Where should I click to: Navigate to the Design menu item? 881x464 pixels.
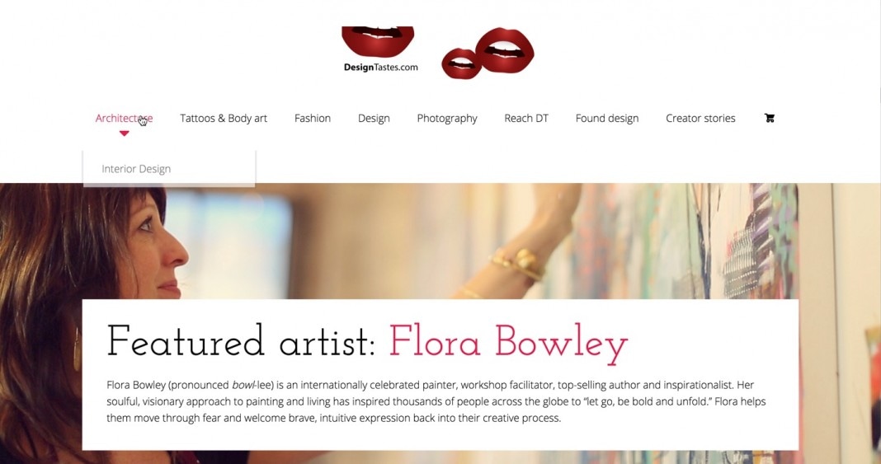click(x=374, y=118)
